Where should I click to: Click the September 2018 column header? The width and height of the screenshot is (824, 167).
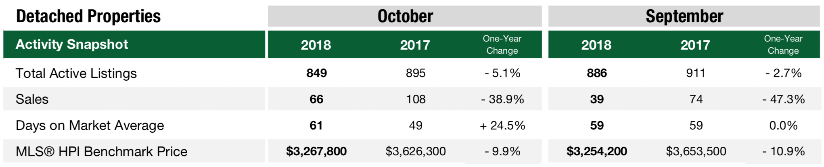596,45
